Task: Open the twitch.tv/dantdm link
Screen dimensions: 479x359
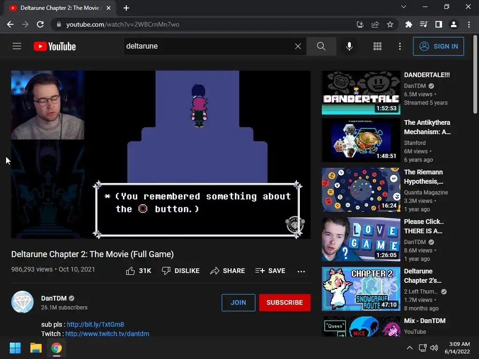Action: pyautogui.click(x=107, y=333)
